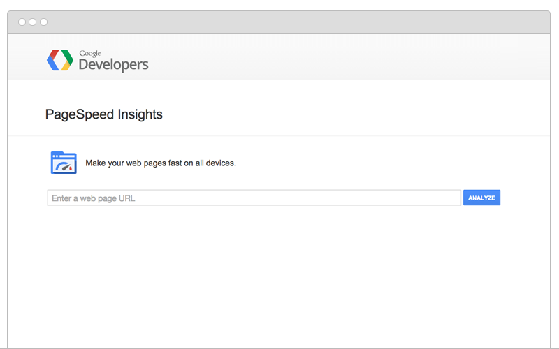Click the third window control dot
Image resolution: width=559 pixels, height=349 pixels.
pos(43,22)
